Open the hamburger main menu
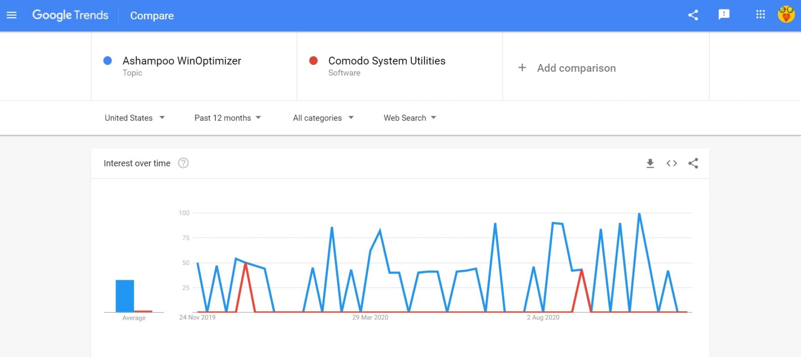Screen dimensions: 801x357 12,15
